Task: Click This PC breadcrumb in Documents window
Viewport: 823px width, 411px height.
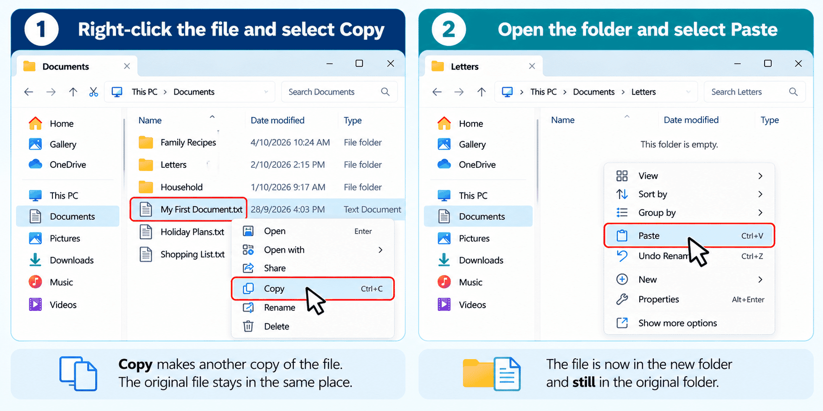Action: (x=144, y=92)
